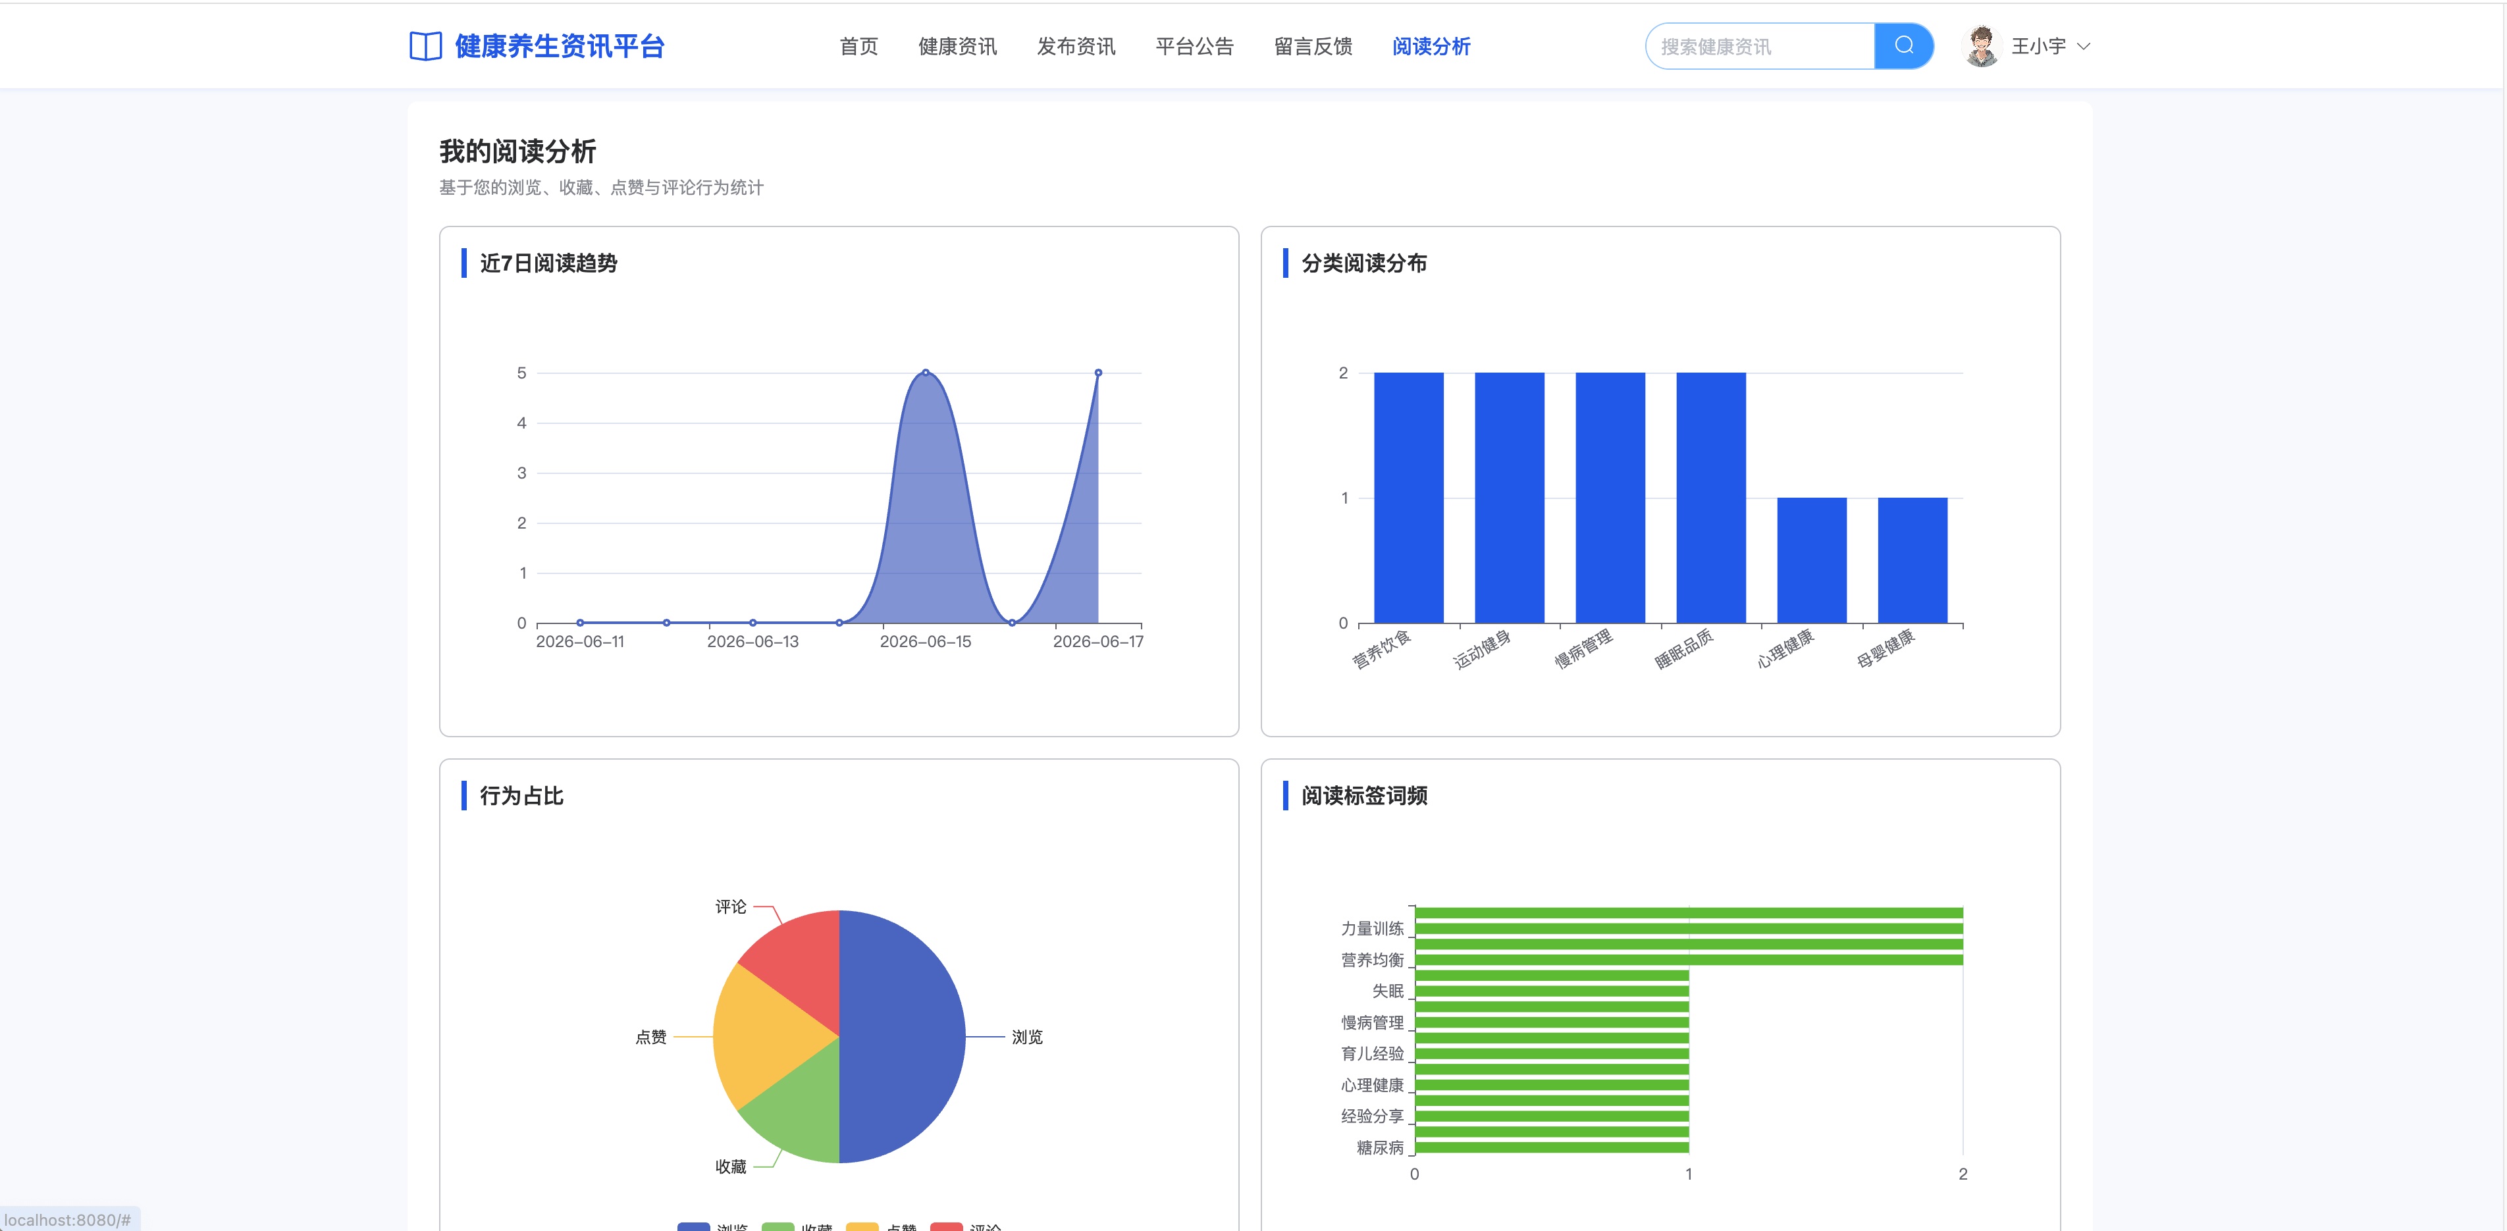Viewport: 2507px width, 1231px height.
Task: Click the 心理健康 category bar in 分类阅读分布
Action: [x=1812, y=560]
